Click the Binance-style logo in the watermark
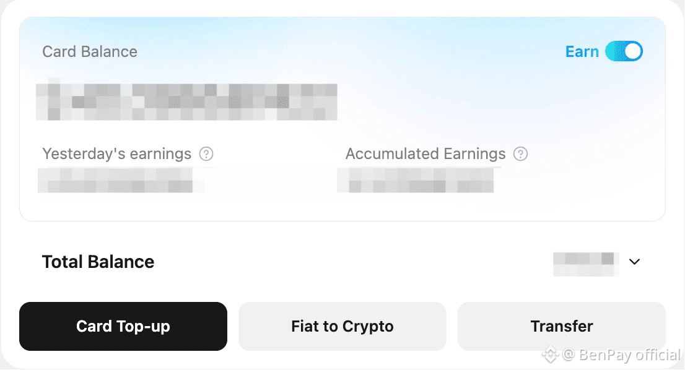685x370 pixels. pos(549,355)
